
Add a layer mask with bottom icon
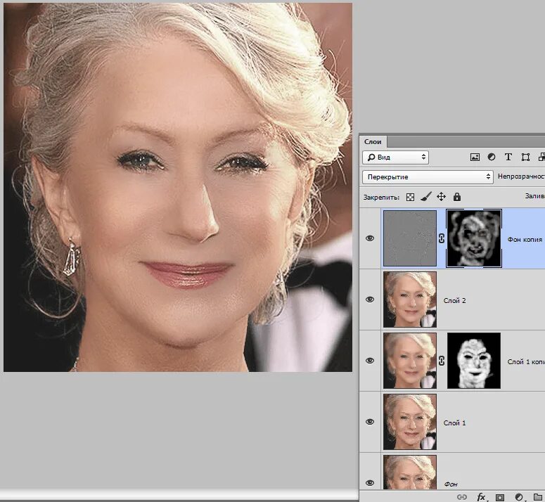coord(500,498)
